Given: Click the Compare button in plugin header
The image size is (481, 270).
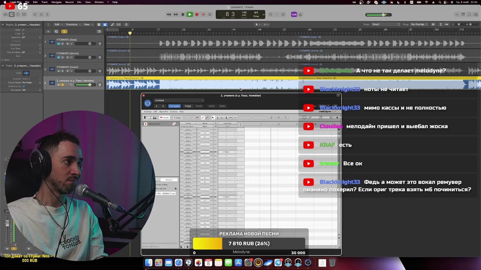Looking at the screenshot, I should pos(174,106).
